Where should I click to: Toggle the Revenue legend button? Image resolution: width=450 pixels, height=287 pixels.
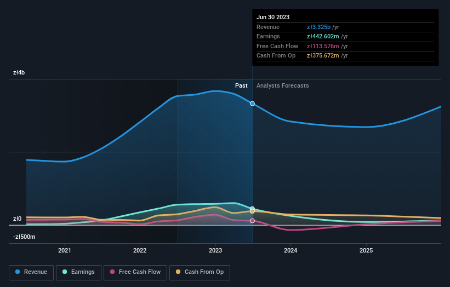tap(31, 272)
